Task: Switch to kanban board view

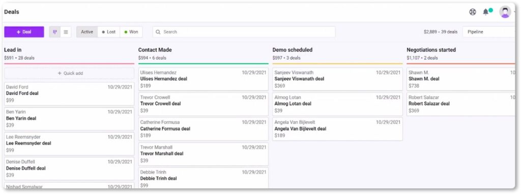Action: (x=55, y=32)
